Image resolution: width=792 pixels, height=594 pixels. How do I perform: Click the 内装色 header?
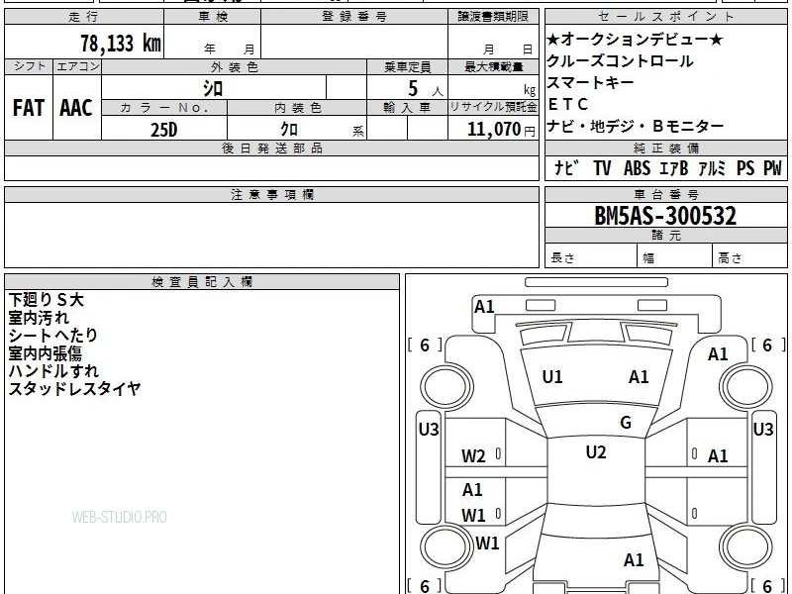point(297,108)
